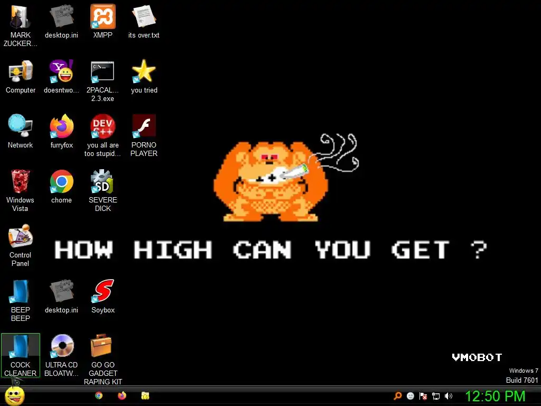Open the volume speaker tray icon
Image resolution: width=541 pixels, height=406 pixels.
(x=449, y=396)
